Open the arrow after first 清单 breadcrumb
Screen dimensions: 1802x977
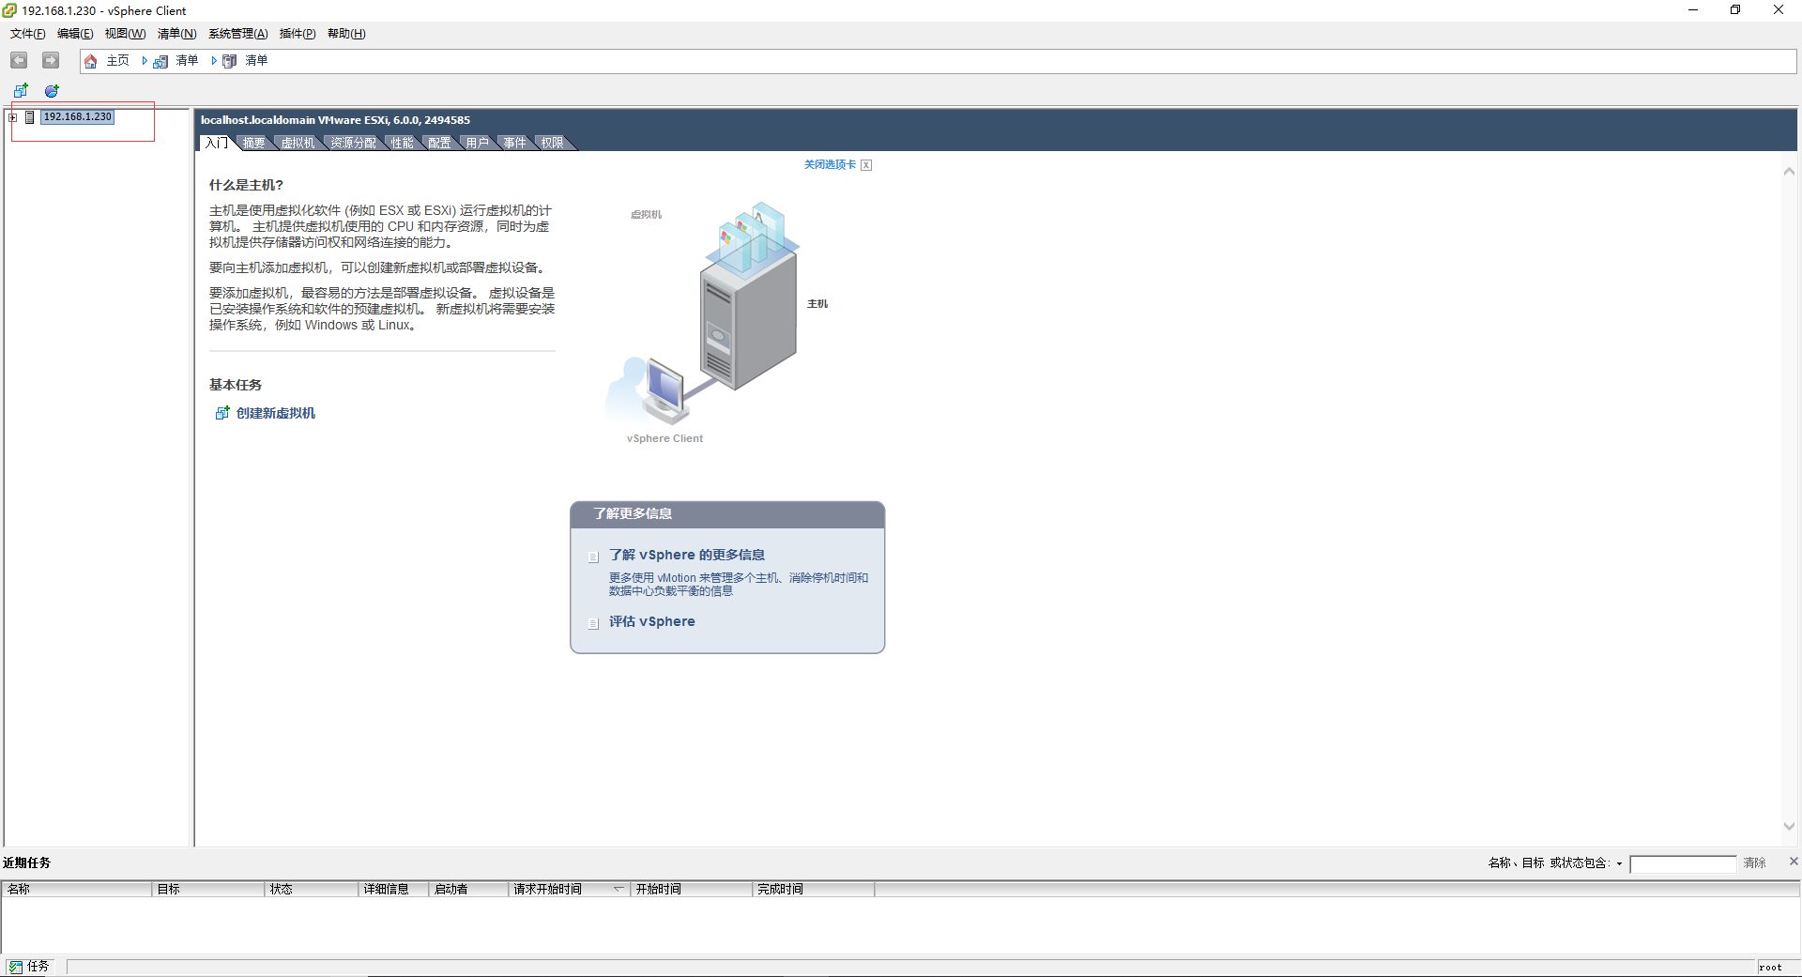pos(213,61)
